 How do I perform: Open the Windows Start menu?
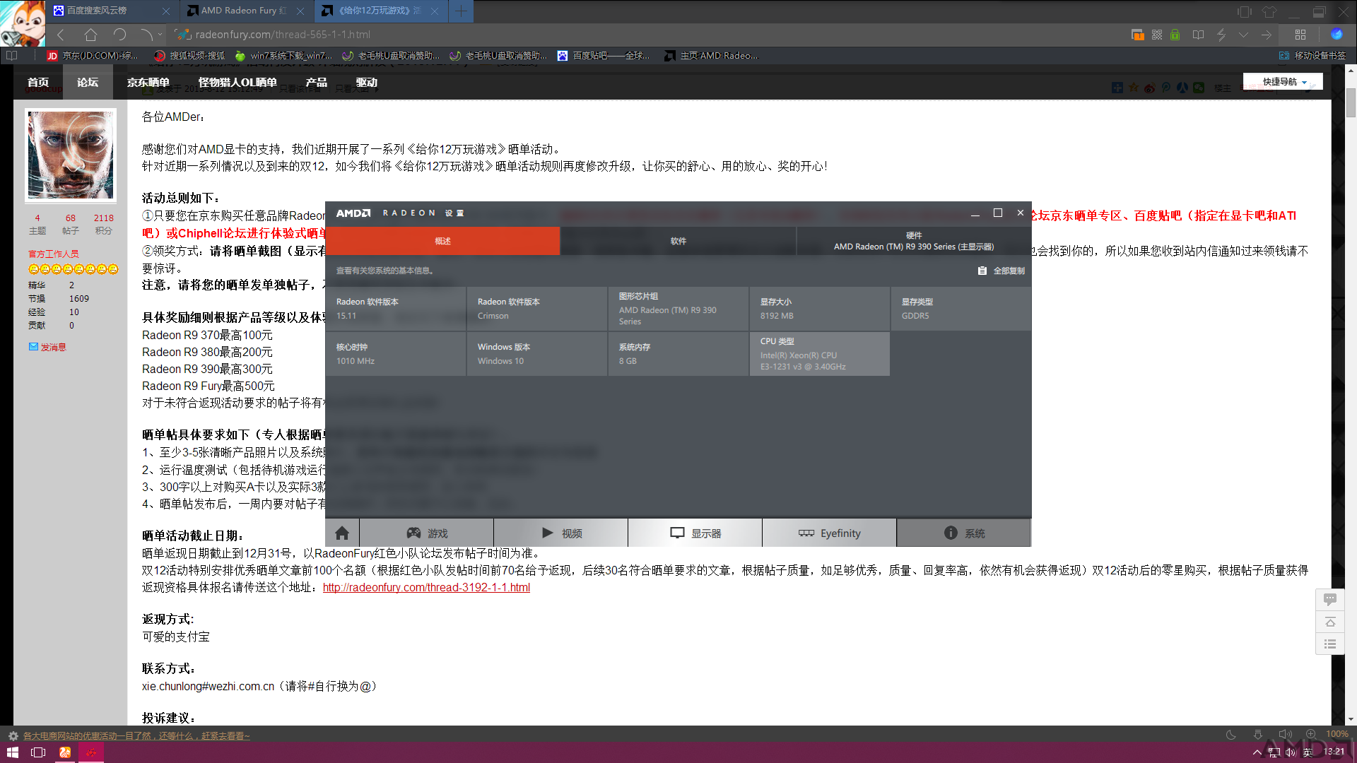13,752
